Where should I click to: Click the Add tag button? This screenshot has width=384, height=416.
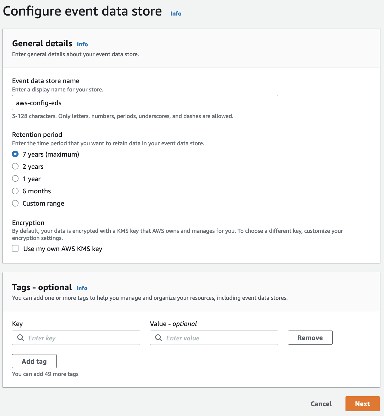click(x=34, y=361)
